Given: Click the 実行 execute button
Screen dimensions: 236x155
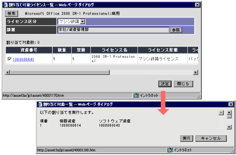Looking at the screenshot, I should (x=187, y=138).
